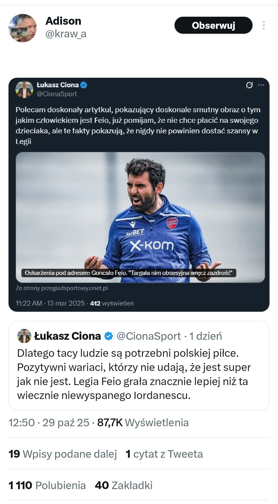Viewport: 278px width, 504px height.
Task: Open the more options three-dot menu beside Obserwuj
Action: pyautogui.click(x=264, y=25)
